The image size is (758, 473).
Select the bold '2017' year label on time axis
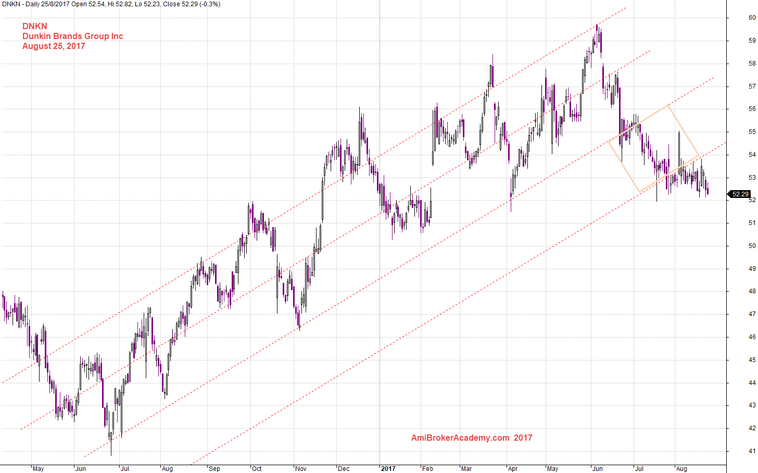[388, 469]
